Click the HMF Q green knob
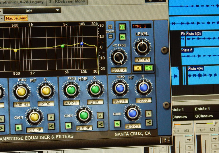The height and width of the screenshot is (153, 219). click(x=95, y=89)
